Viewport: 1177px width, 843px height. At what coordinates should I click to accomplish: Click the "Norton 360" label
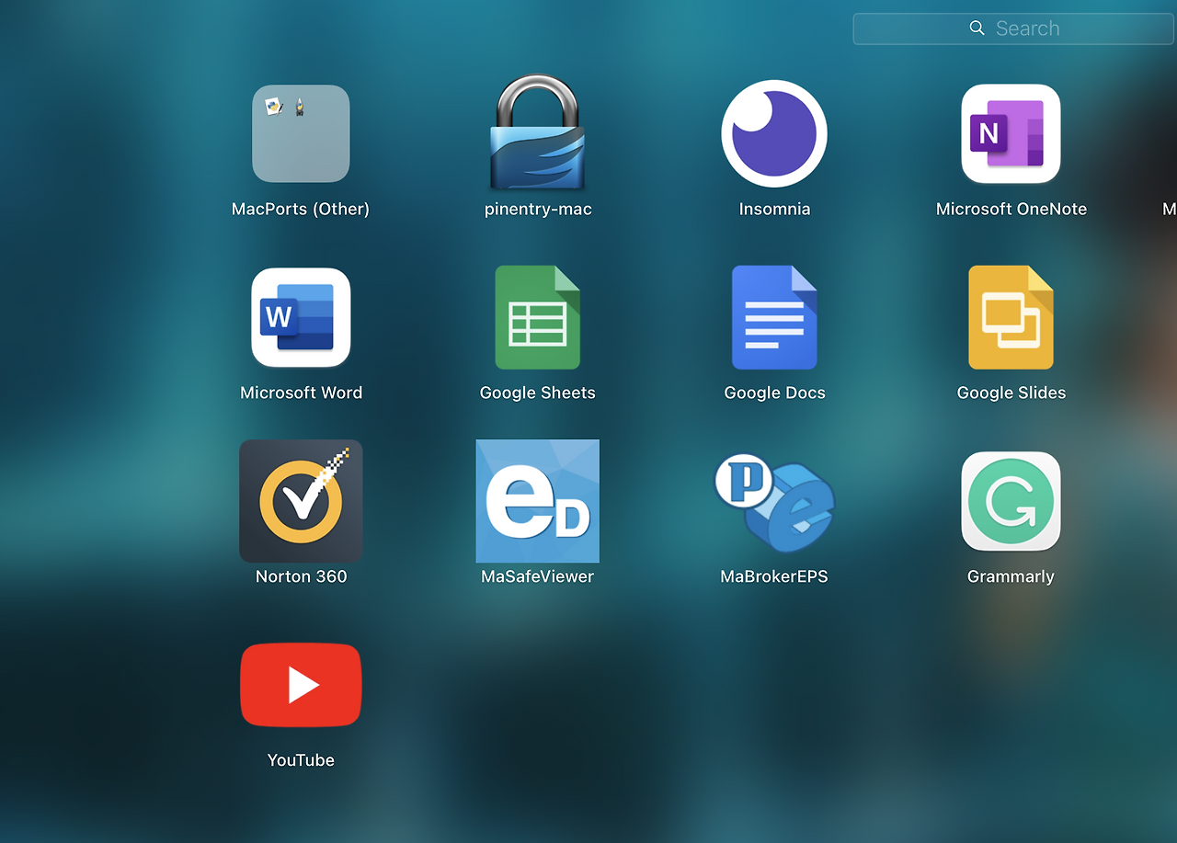coord(301,576)
